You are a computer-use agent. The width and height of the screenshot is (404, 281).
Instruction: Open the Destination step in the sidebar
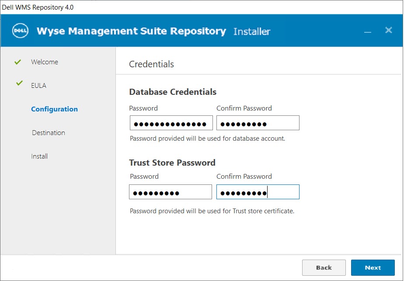[x=48, y=133]
